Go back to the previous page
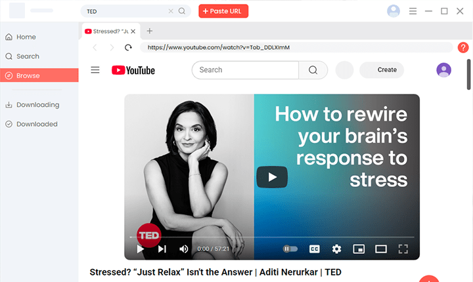The image size is (473, 282). [x=95, y=47]
